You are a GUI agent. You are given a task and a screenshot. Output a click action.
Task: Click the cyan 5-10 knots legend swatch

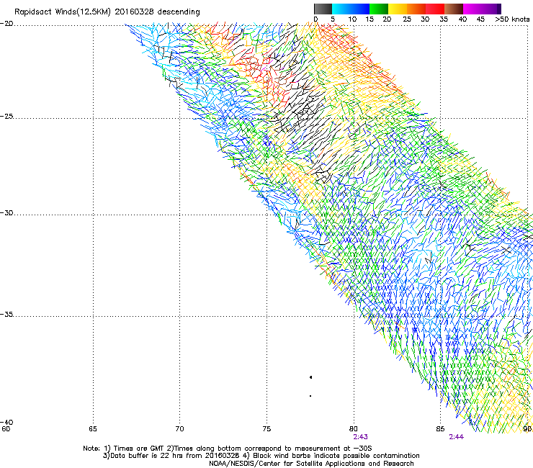341,9
